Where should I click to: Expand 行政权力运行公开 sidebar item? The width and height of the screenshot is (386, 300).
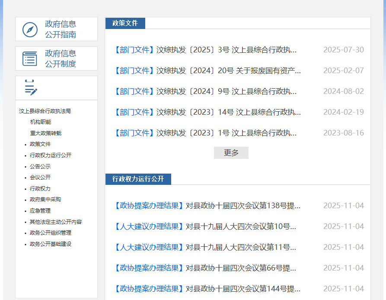pyautogui.click(x=51, y=155)
